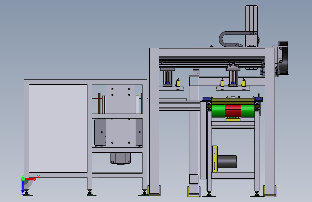Select the gray motor under the left cabinet plates

pos(121,158)
